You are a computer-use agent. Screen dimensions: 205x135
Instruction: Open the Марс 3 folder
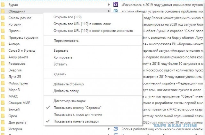[14, 90]
